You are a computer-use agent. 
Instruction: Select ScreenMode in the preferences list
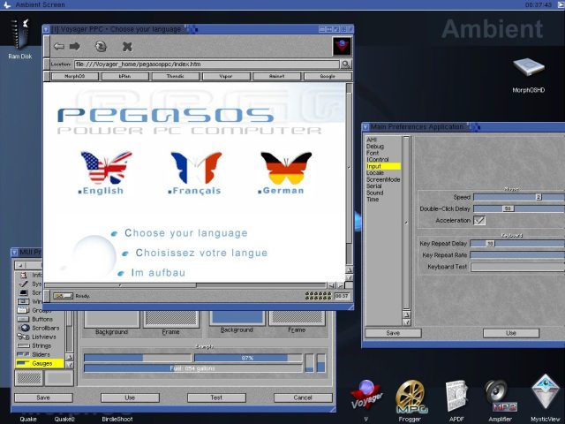click(382, 179)
